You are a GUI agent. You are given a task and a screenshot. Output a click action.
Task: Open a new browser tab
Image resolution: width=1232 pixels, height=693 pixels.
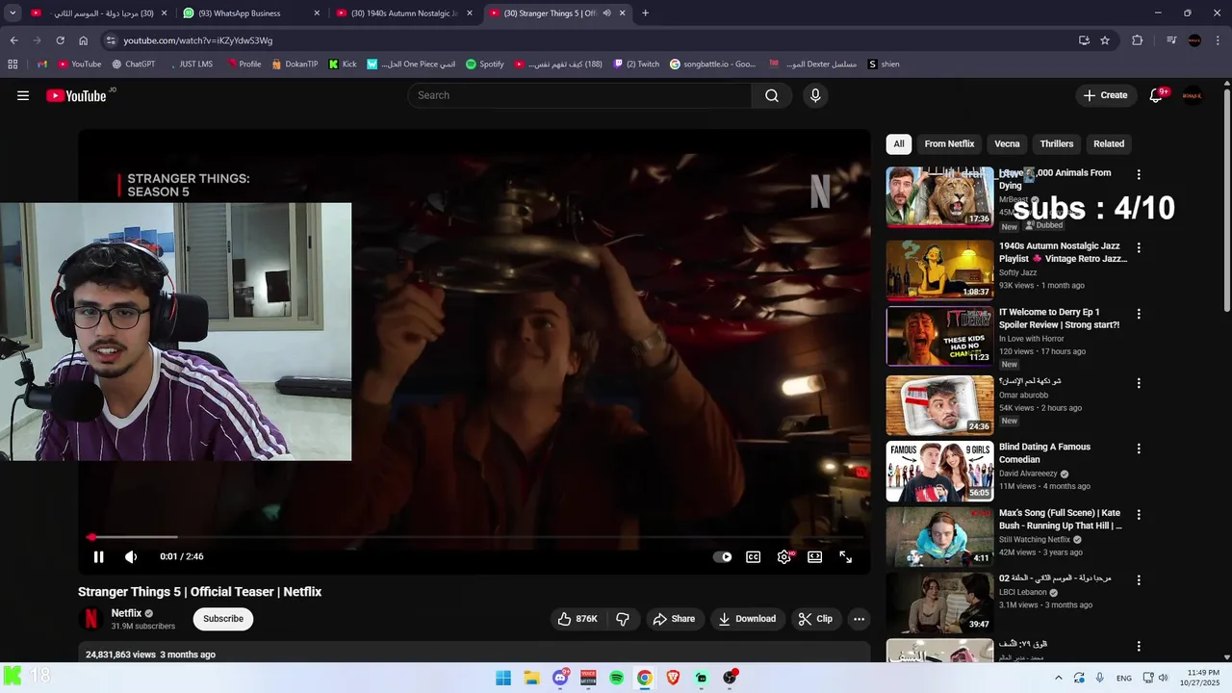[645, 13]
